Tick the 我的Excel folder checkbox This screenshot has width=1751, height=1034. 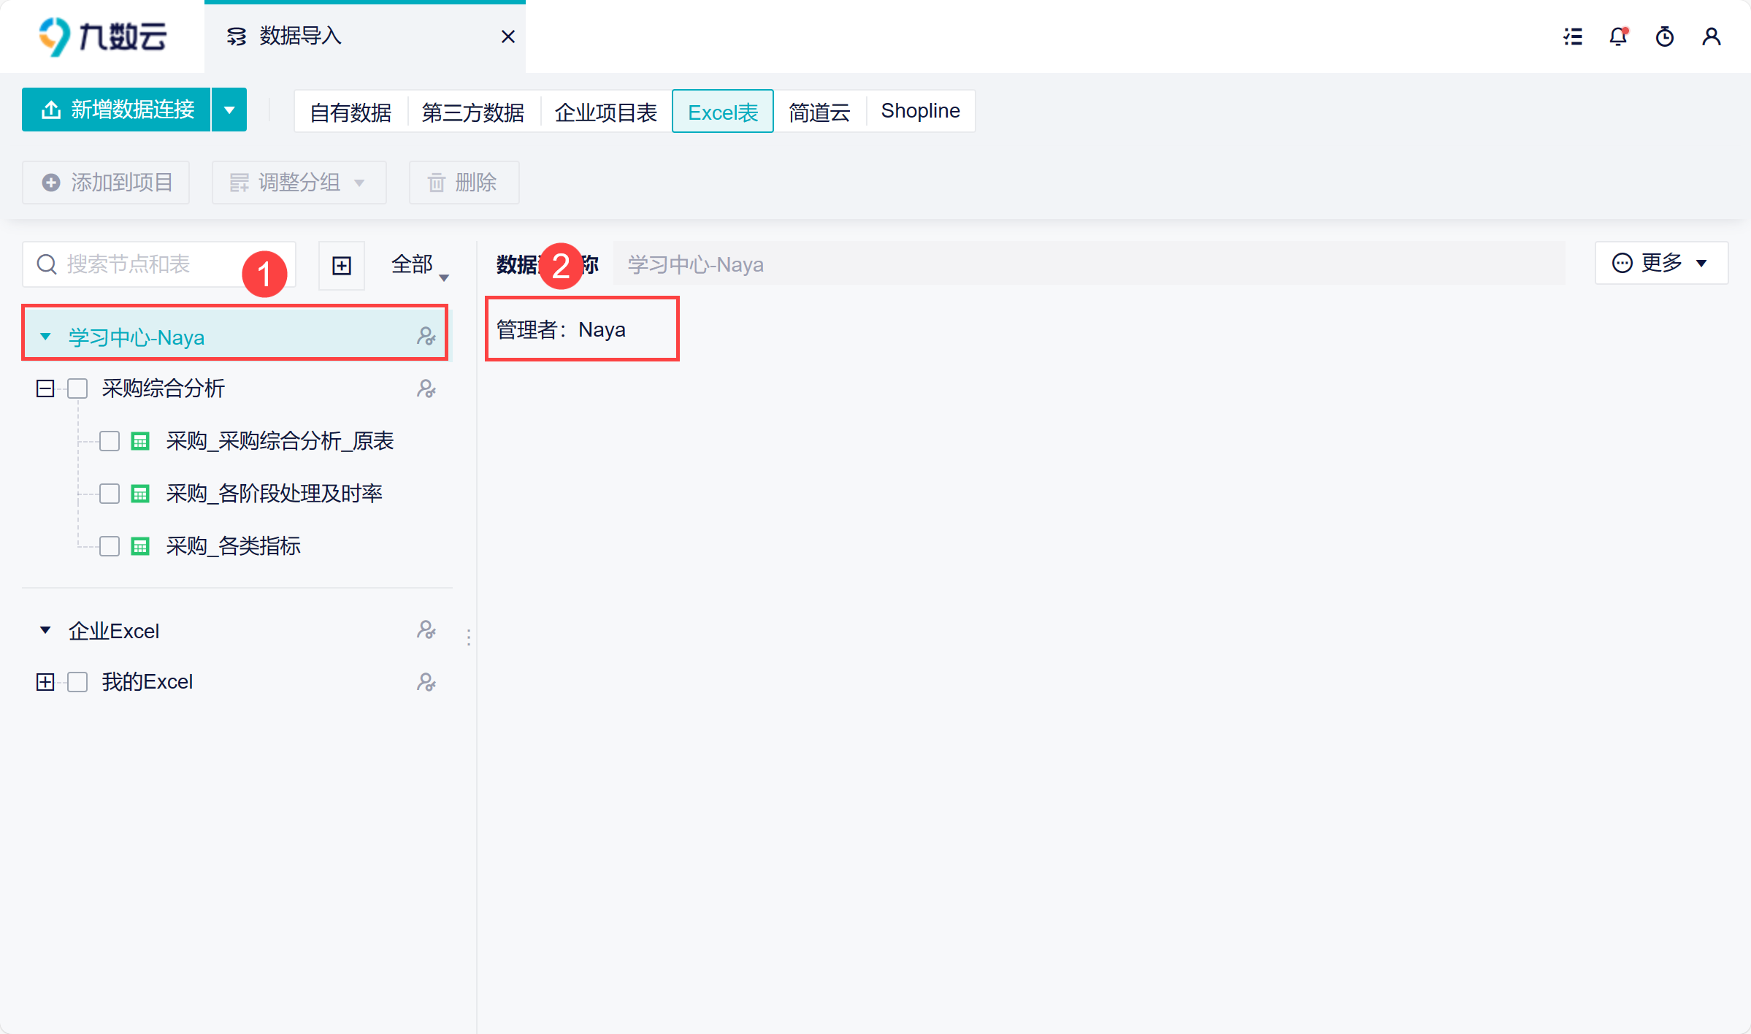point(77,682)
